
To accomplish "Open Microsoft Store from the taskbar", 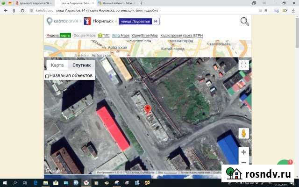I will [x=56, y=183].
